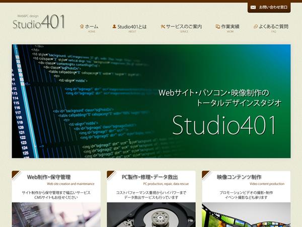
Task: Click the HOME sublabel under ホーム
Action: [92, 32]
